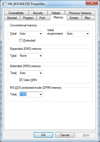
Task: Switch to the Screen tab
Action: click(74, 18)
